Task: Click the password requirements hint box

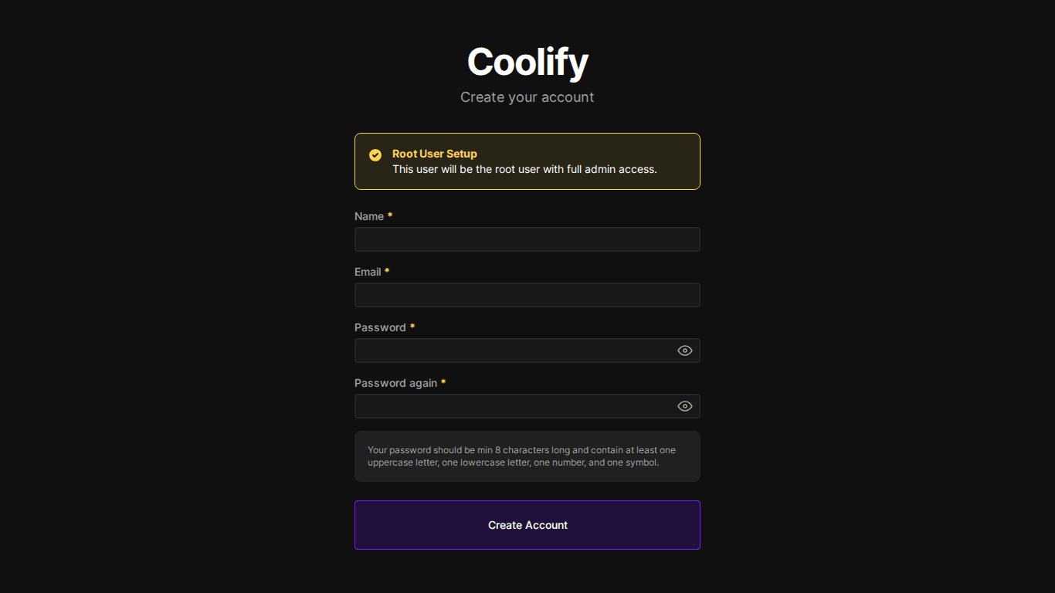Action: point(527,456)
